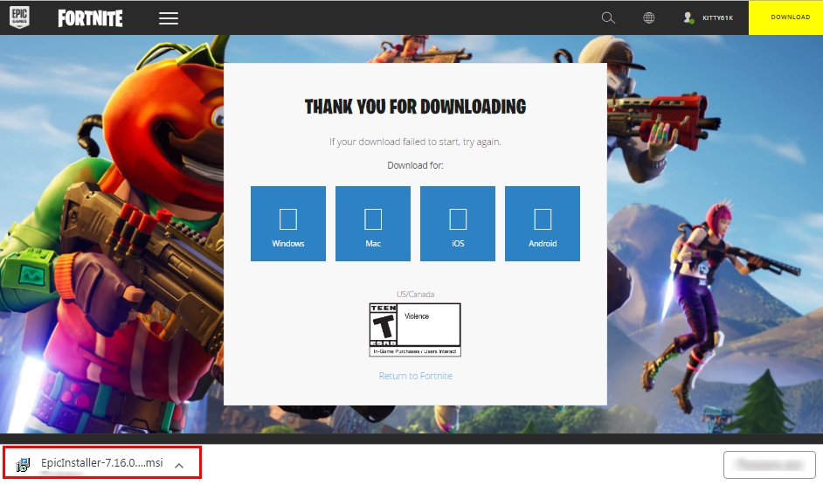Click the user avatar icon beside KITTY61K
This screenshot has width=823, height=485.
[688, 17]
